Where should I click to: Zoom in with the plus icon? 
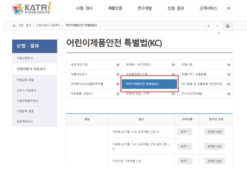click(208, 26)
